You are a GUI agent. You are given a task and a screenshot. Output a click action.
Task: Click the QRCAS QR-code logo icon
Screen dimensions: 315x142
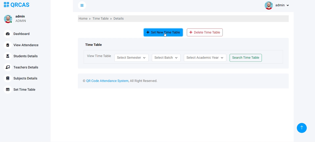6,5
